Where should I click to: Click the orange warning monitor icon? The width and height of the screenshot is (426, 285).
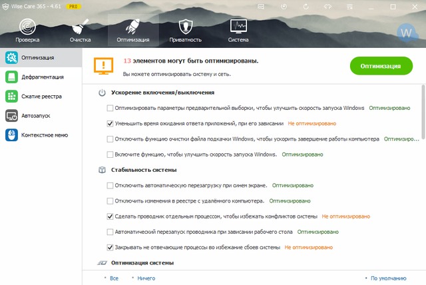[x=104, y=66]
